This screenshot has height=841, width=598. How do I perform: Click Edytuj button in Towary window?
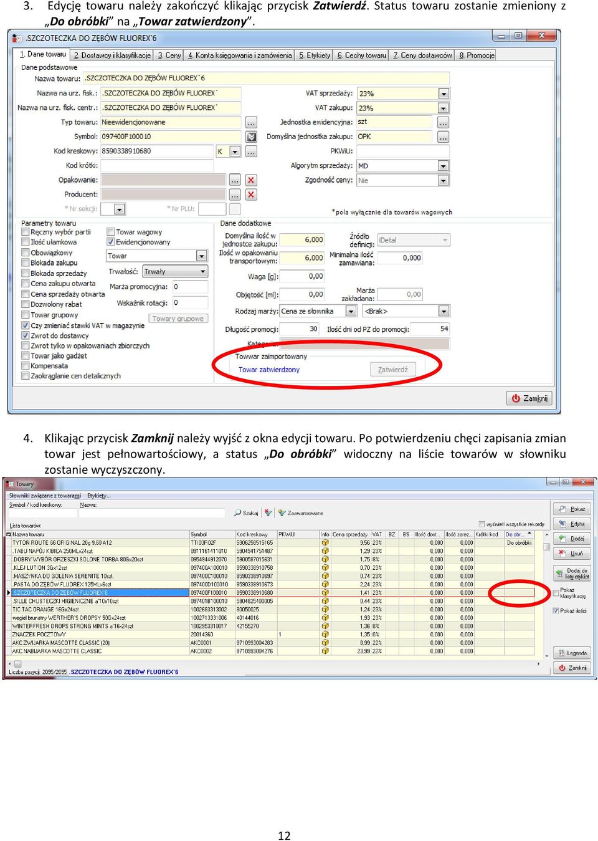(x=572, y=524)
